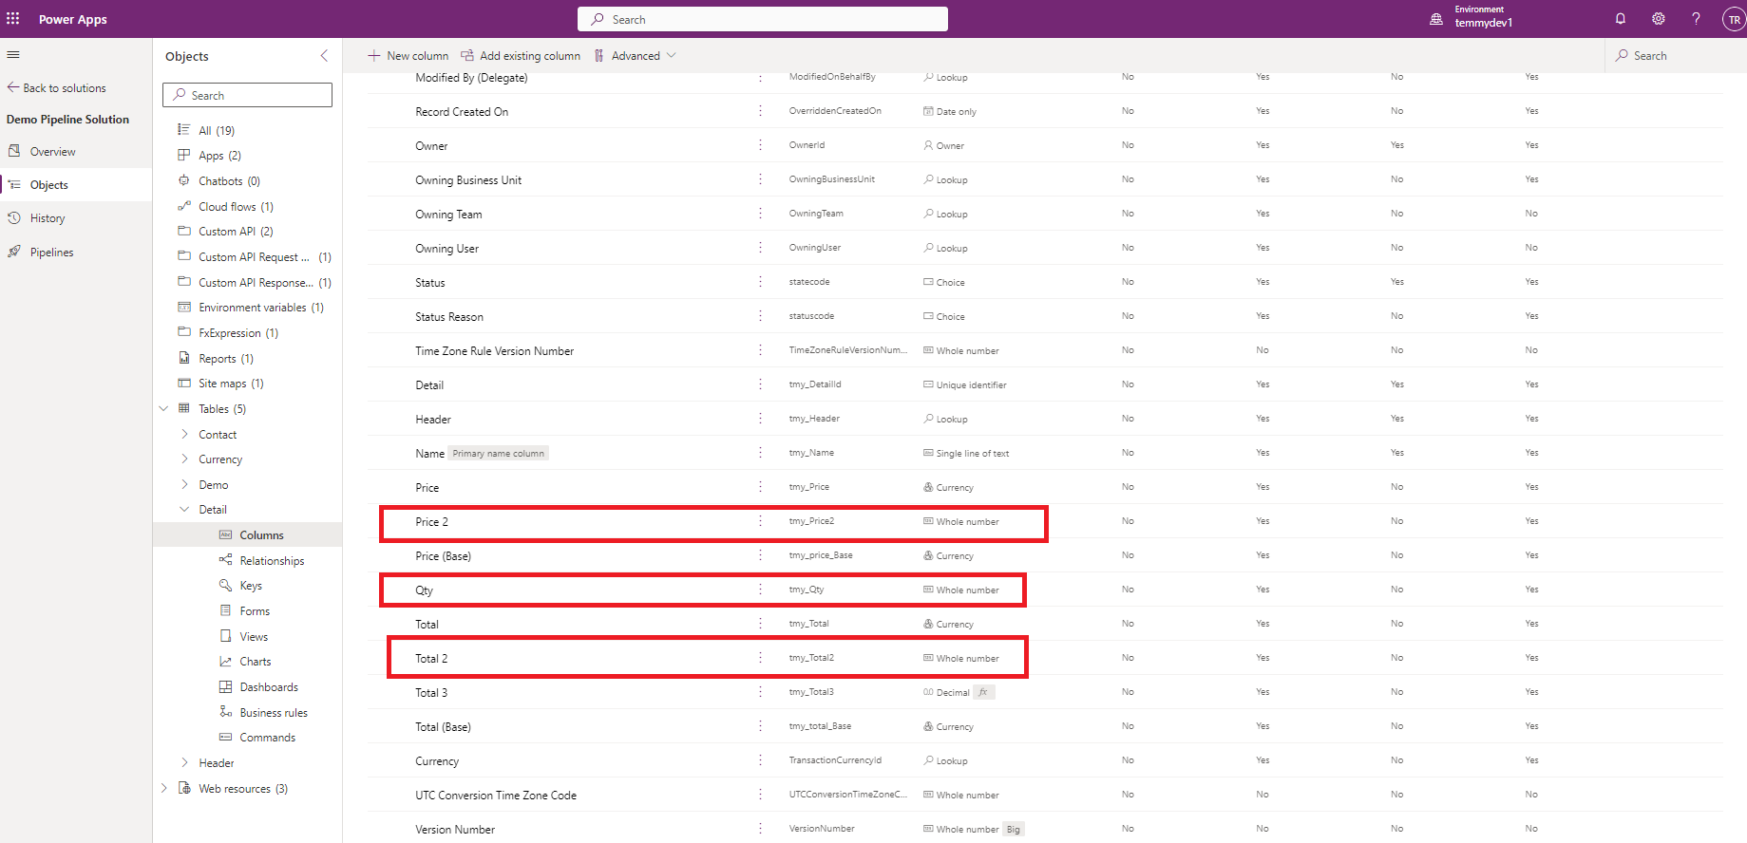Open notifications bell icon
The height and width of the screenshot is (843, 1747).
coord(1621,19)
